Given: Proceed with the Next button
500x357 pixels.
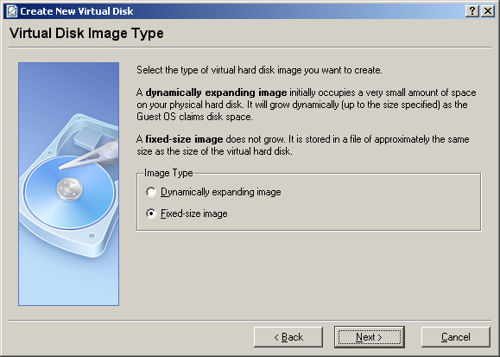Looking at the screenshot, I should click(x=370, y=337).
